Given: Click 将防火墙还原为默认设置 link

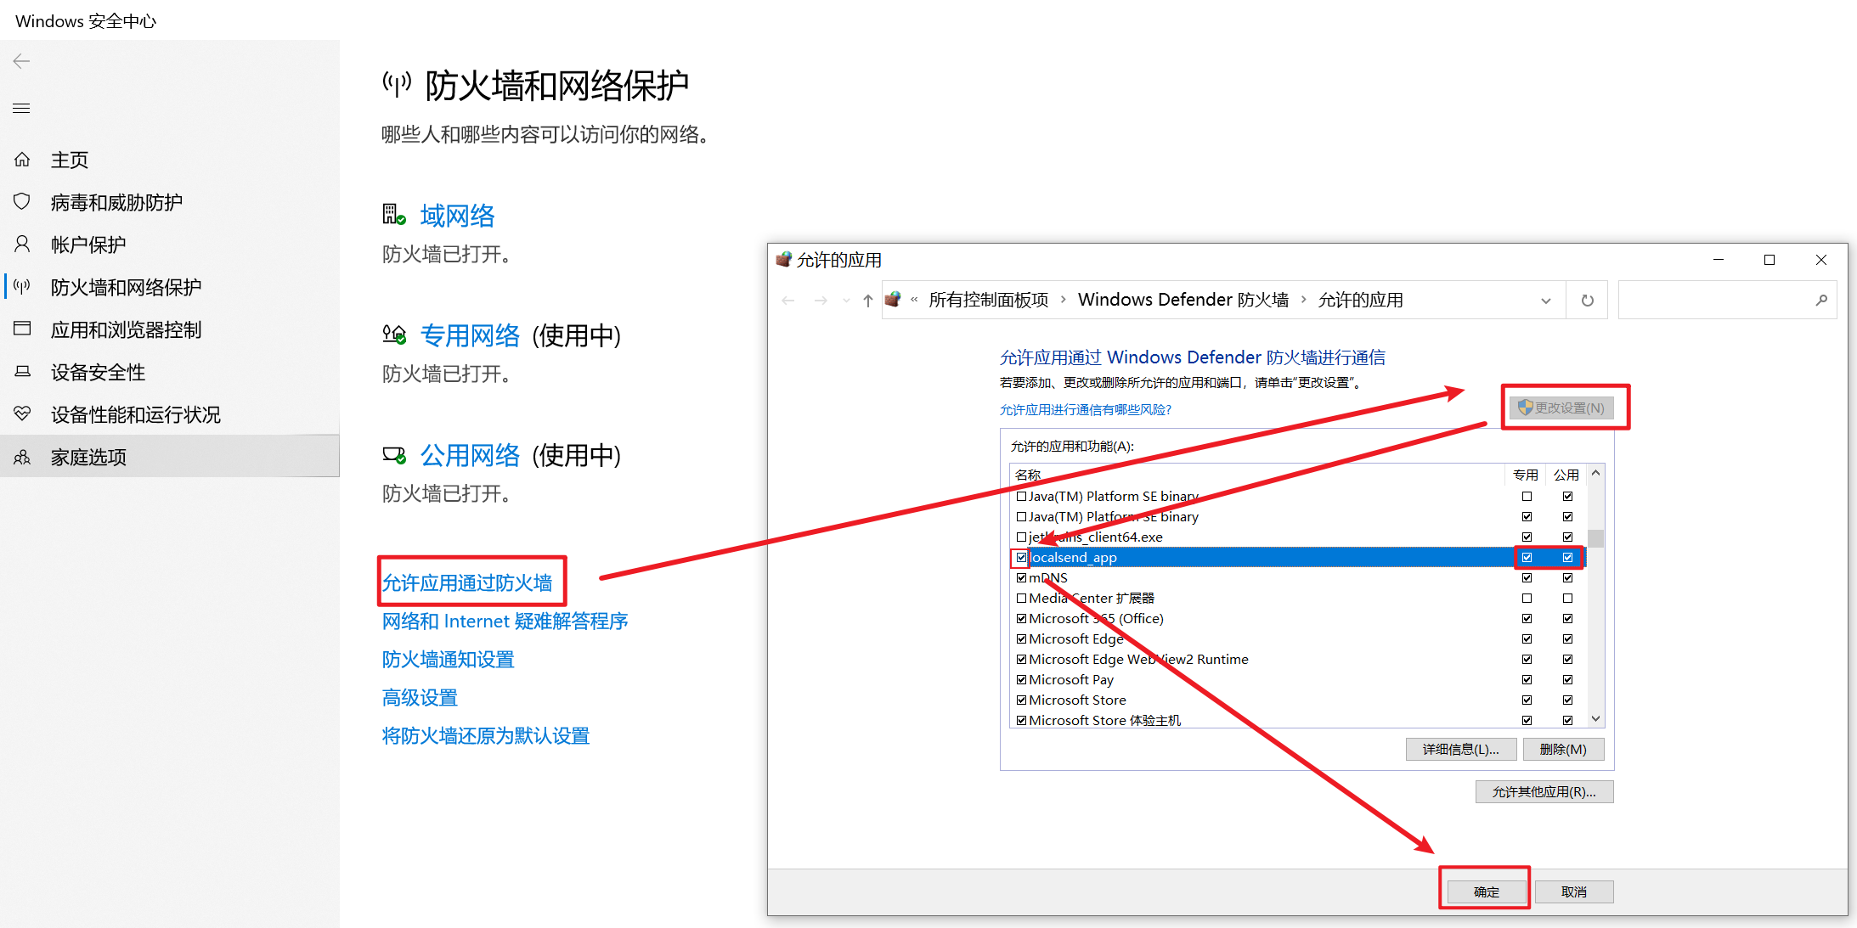Looking at the screenshot, I should (x=486, y=735).
